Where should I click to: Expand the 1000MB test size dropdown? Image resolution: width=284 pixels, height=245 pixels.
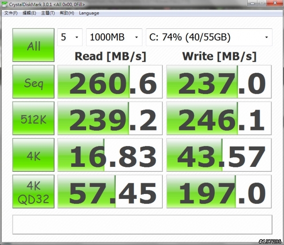[x=114, y=37]
